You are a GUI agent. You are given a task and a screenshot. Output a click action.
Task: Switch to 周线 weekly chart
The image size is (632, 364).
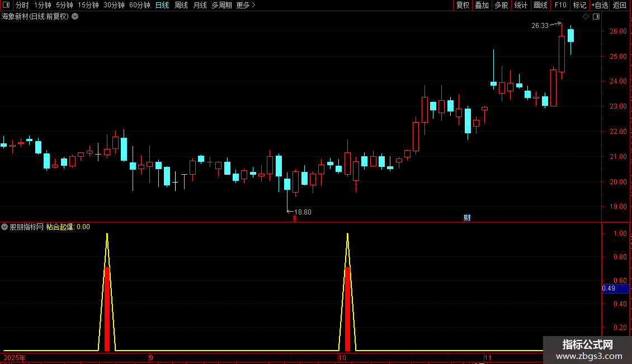(x=181, y=5)
